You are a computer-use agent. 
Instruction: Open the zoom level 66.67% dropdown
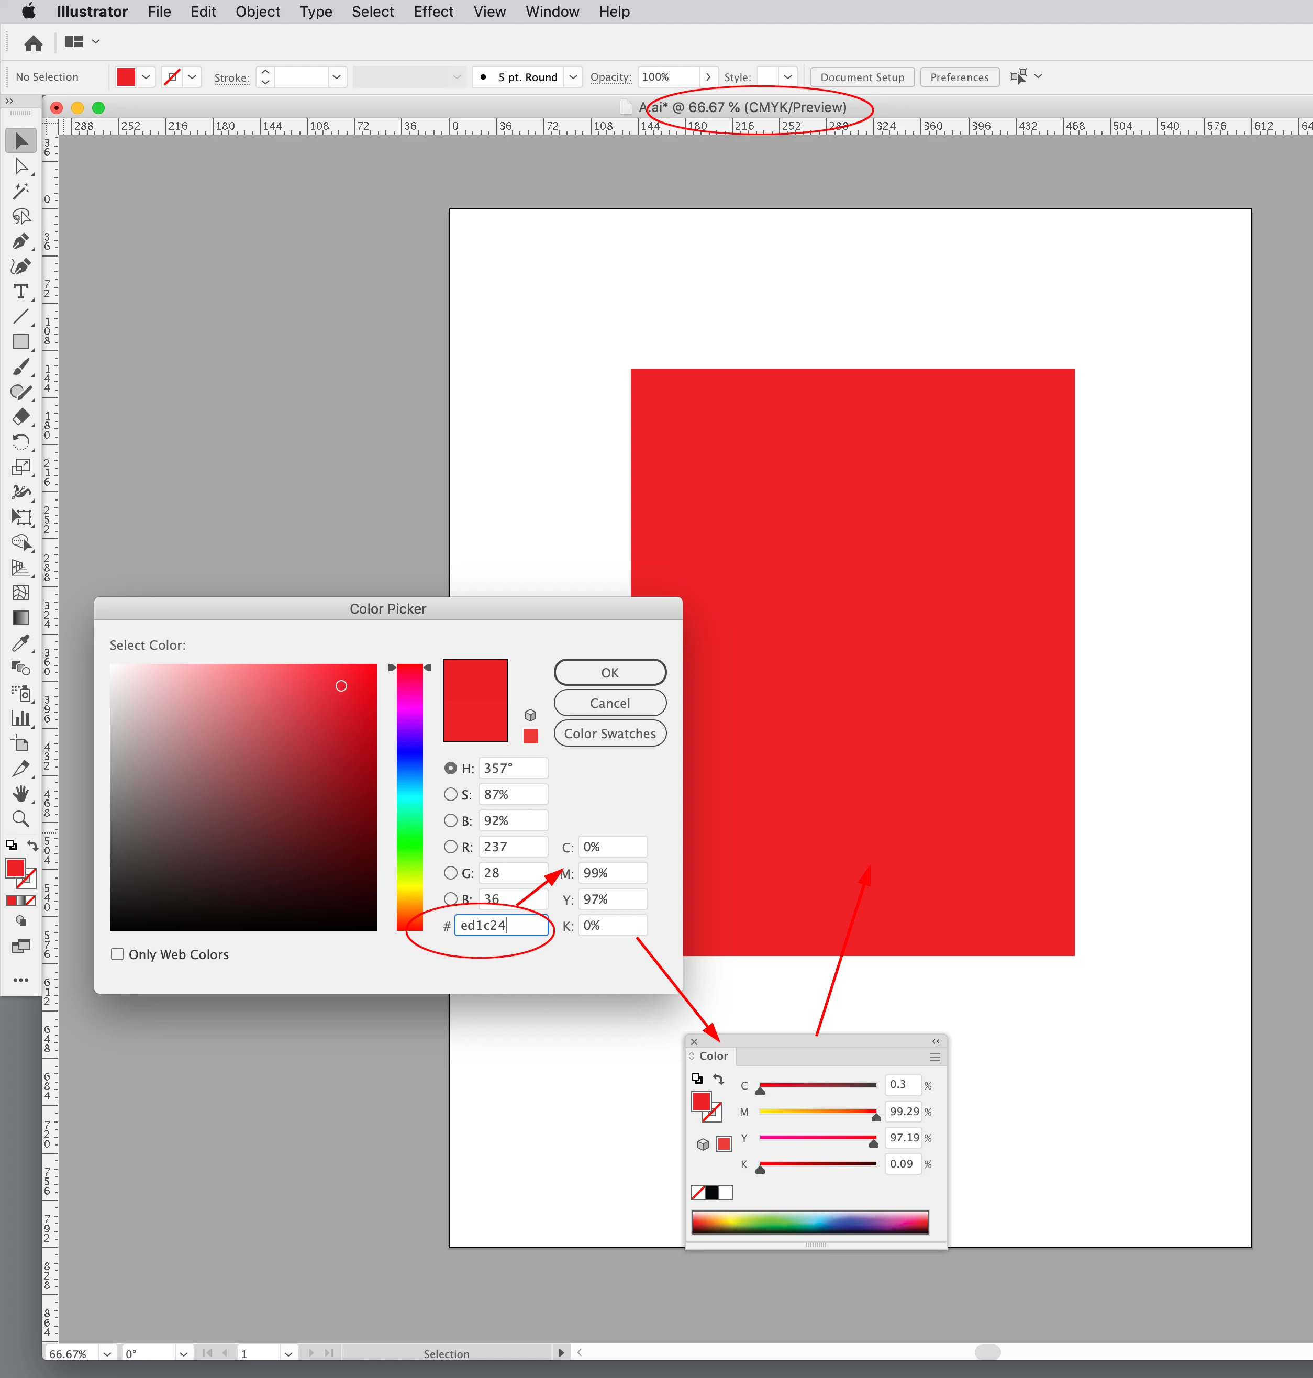click(107, 1353)
